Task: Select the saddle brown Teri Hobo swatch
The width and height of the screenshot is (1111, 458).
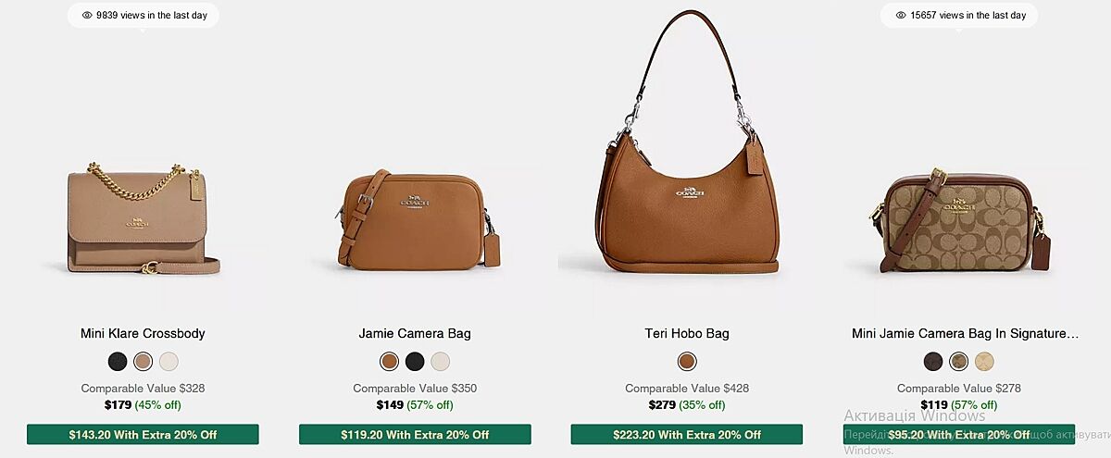Action: pyautogui.click(x=687, y=362)
